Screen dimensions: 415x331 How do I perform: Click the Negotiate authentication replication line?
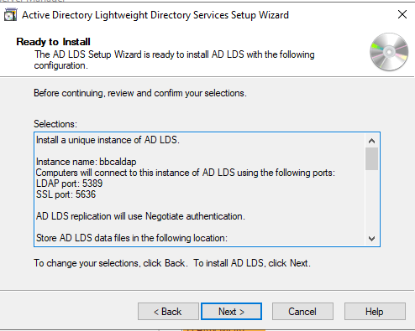(x=140, y=216)
